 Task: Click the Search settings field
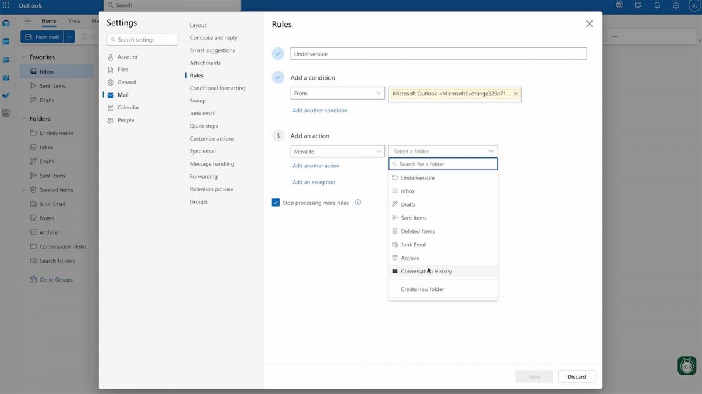tap(142, 40)
